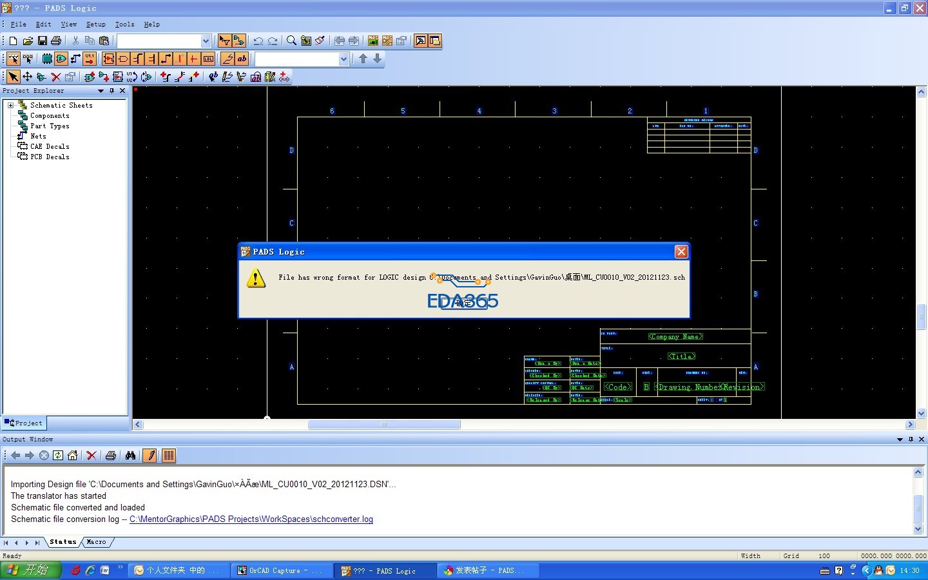Switch to the Macro tab
The width and height of the screenshot is (928, 580).
tap(96, 542)
